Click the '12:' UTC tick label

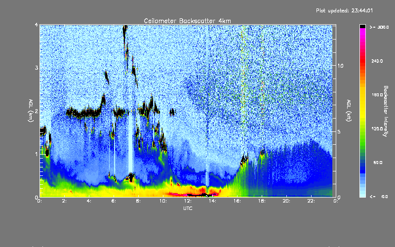coord(188,201)
